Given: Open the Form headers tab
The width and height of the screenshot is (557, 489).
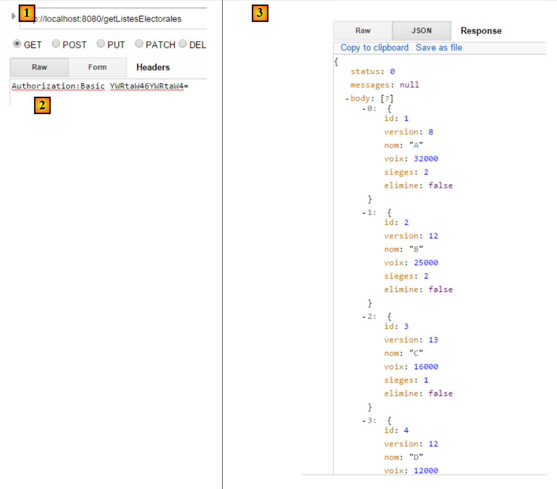Looking at the screenshot, I should click(97, 67).
